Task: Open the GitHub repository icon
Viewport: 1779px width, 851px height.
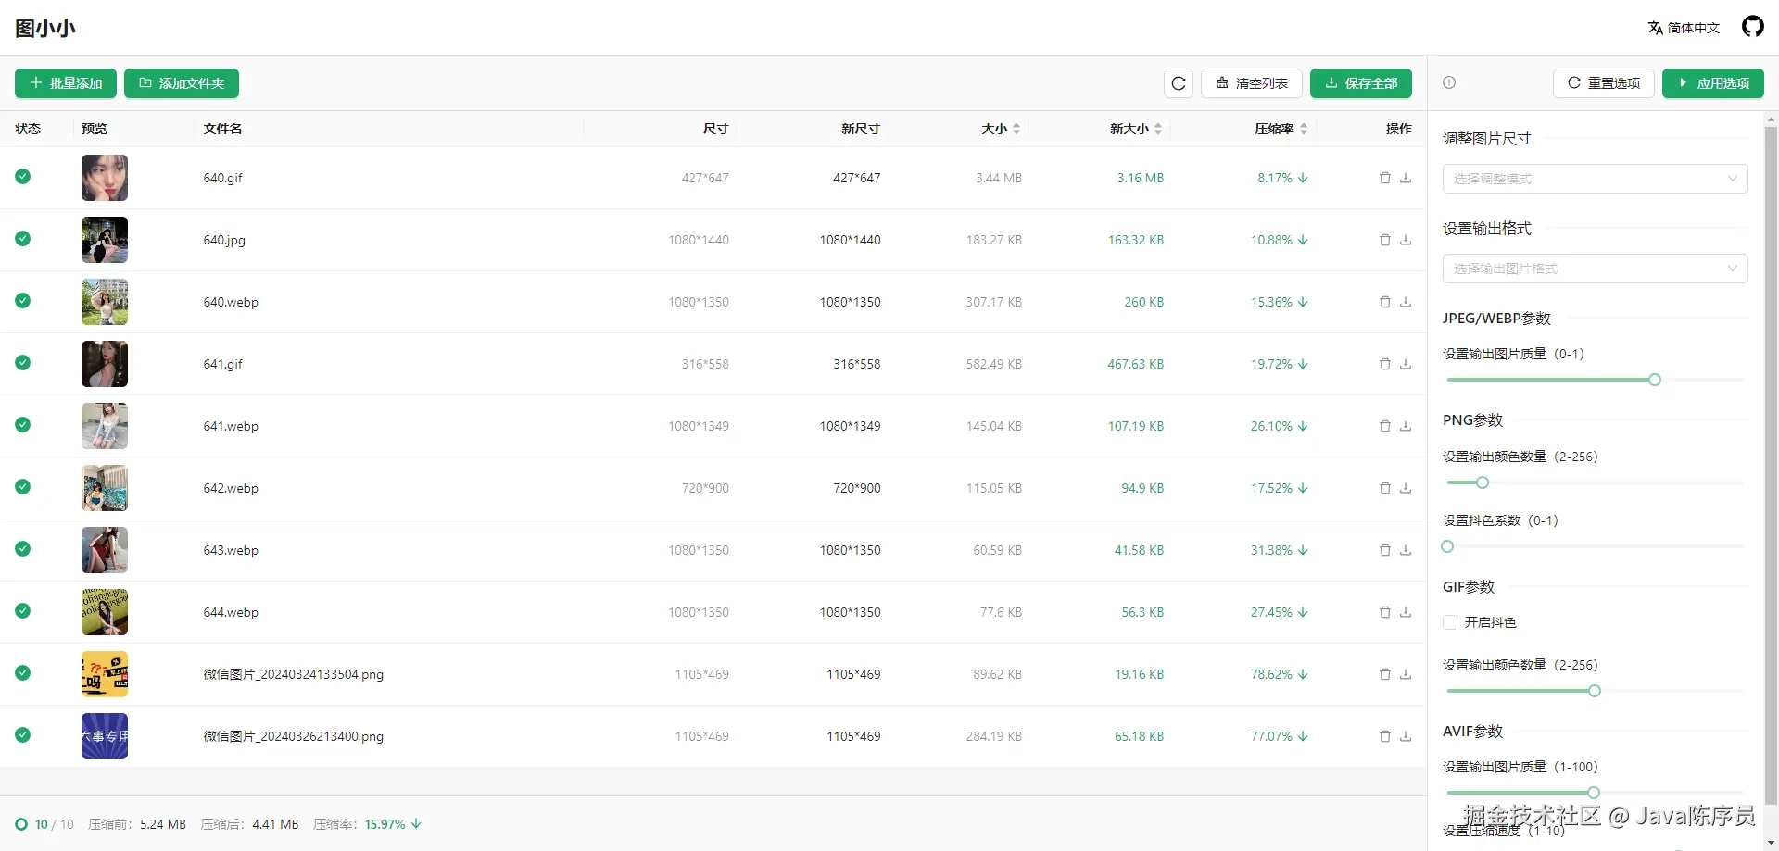Action: (1752, 27)
